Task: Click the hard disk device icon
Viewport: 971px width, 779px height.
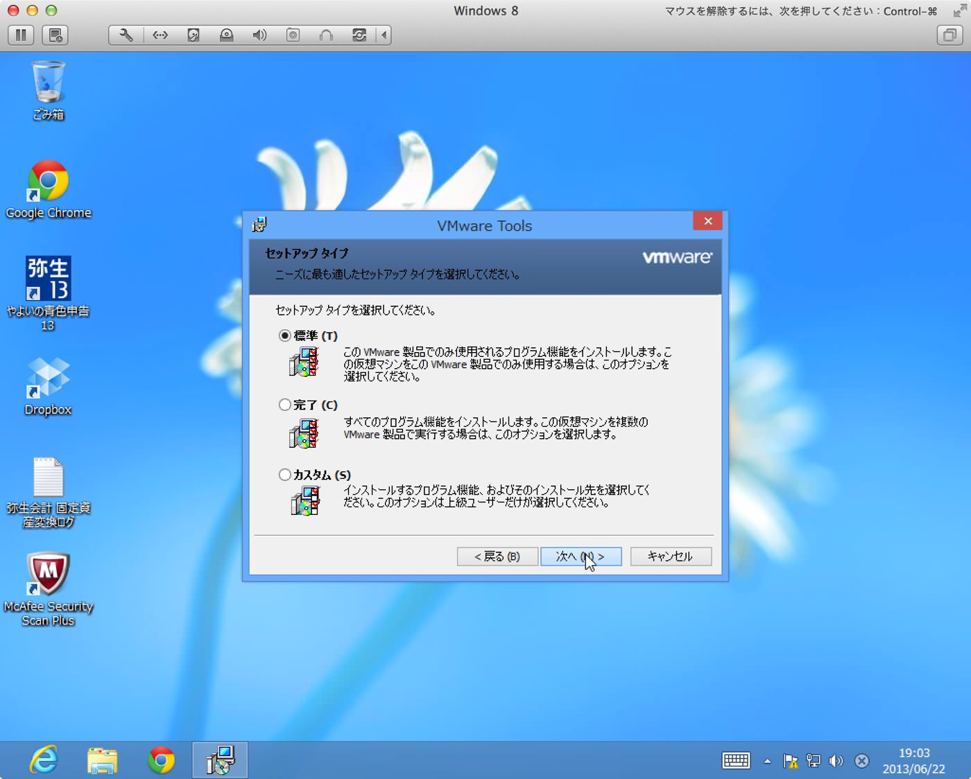Action: point(194,35)
